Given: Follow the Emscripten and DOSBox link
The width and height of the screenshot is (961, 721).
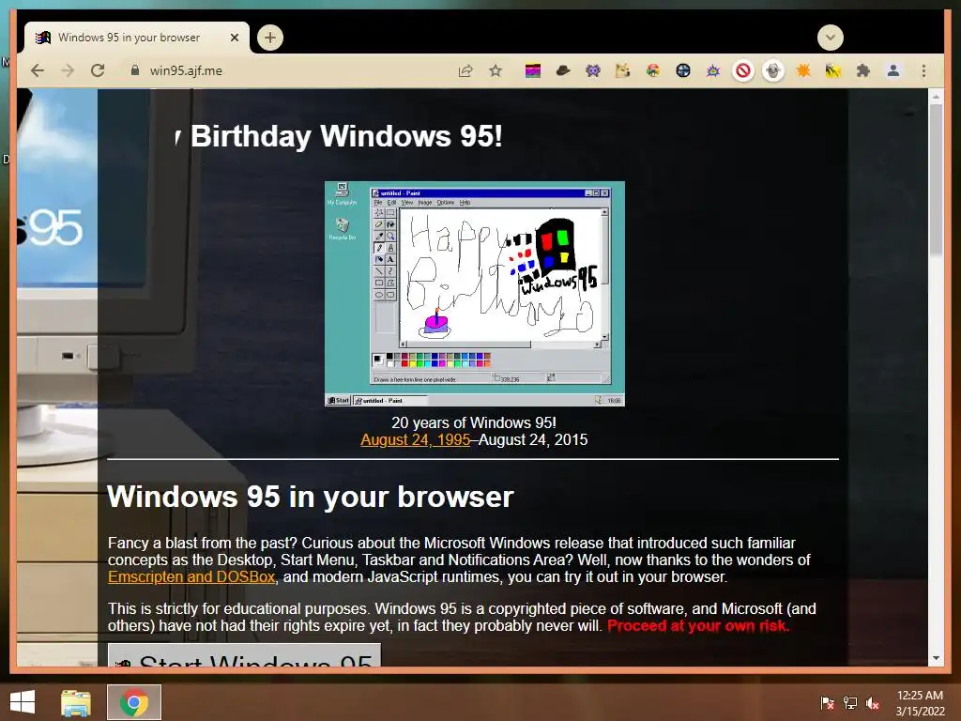Looking at the screenshot, I should pos(191,577).
